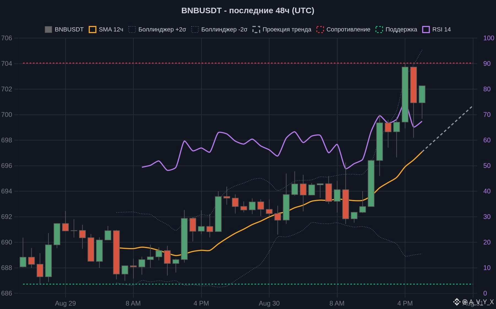This screenshot has width=496, height=309.
Task: Click the 688 price axis label
Action: 7,268
